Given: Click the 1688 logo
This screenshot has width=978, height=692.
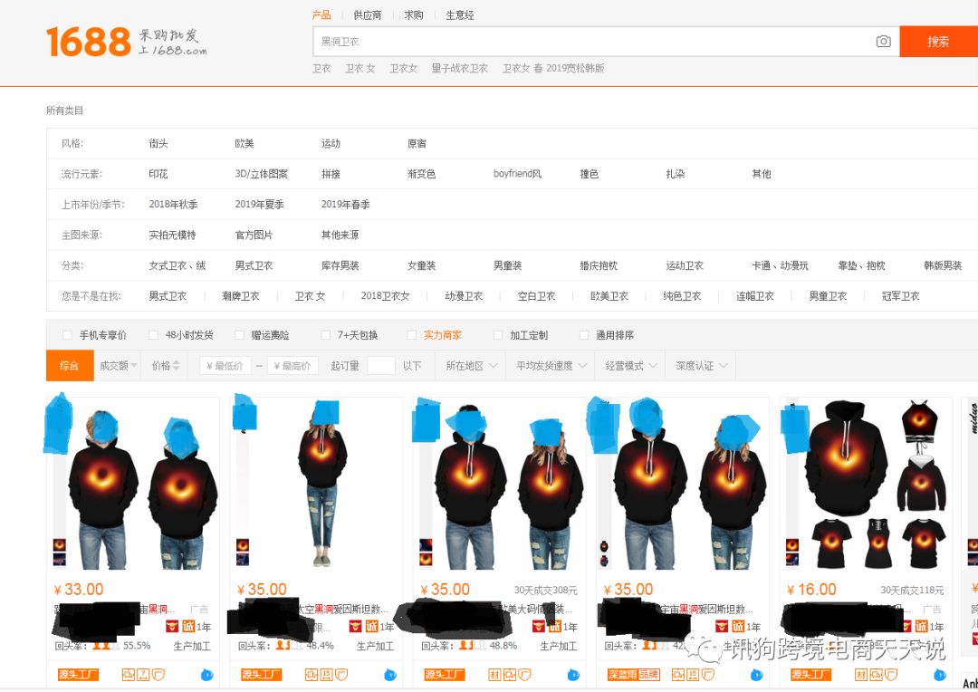Looking at the screenshot, I should (x=89, y=42).
